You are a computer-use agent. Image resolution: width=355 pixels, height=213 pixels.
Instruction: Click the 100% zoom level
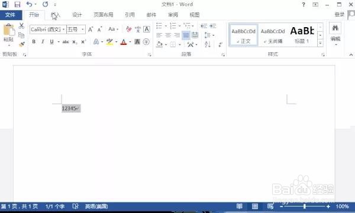click(x=343, y=207)
